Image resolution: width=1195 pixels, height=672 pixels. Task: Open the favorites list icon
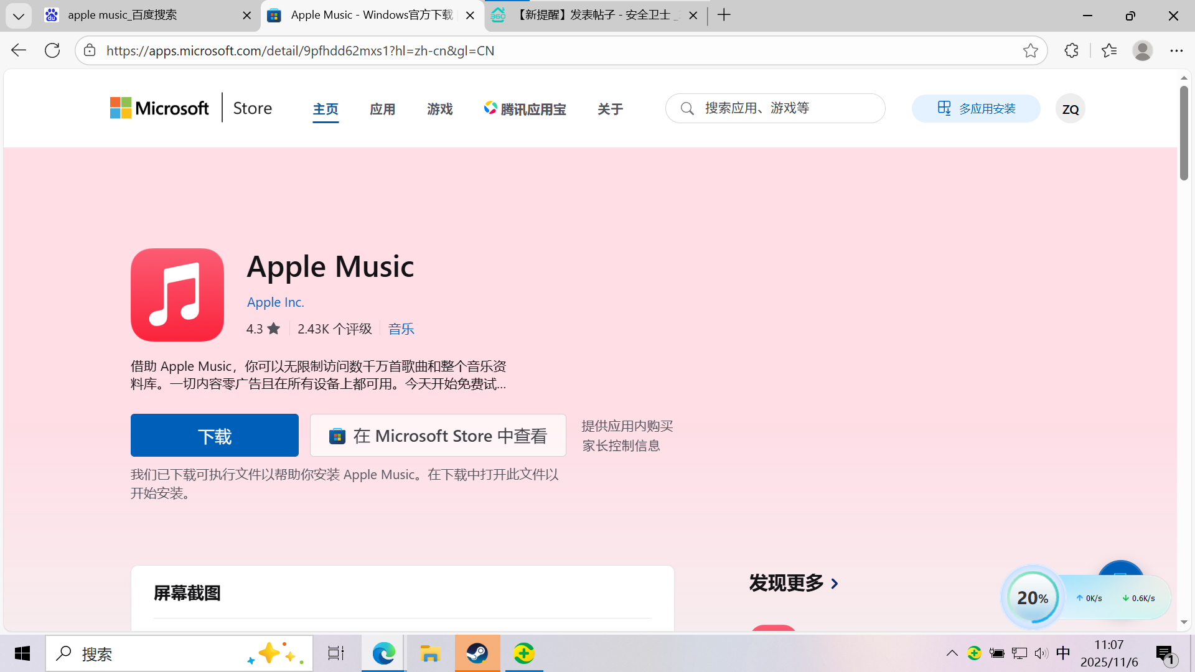coord(1108,50)
